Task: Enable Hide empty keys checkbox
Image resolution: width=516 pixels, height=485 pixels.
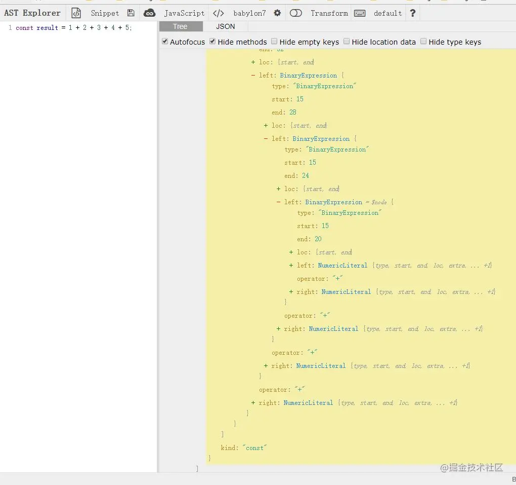Action: coord(274,41)
